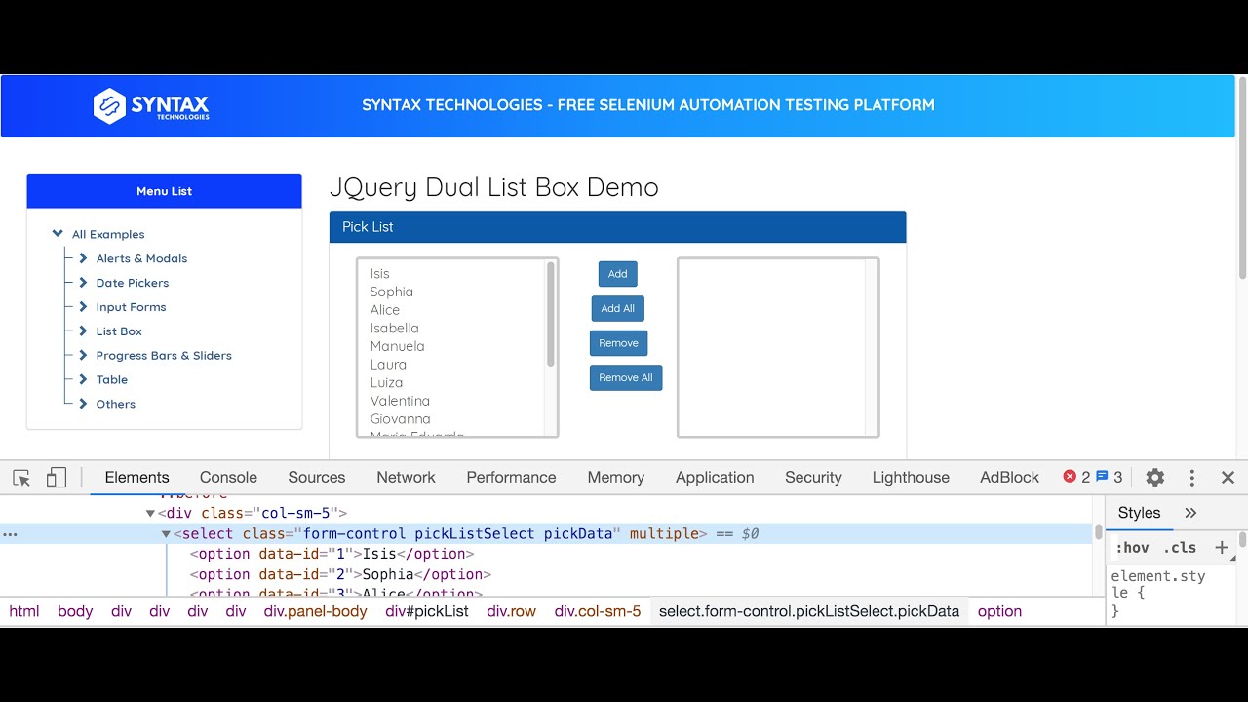Expand the List Box menu
Image resolution: width=1248 pixels, height=702 pixels.
83,331
